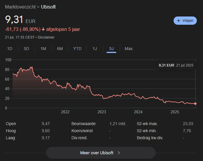Click the current price 9,31
The width and height of the screenshot is (203, 161).
(14, 19)
